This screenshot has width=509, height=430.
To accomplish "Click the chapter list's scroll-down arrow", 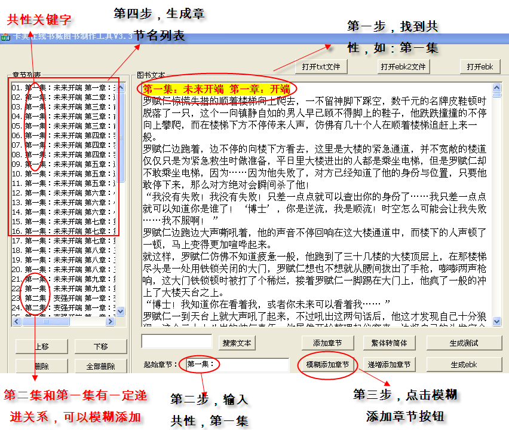I will tap(121, 312).
